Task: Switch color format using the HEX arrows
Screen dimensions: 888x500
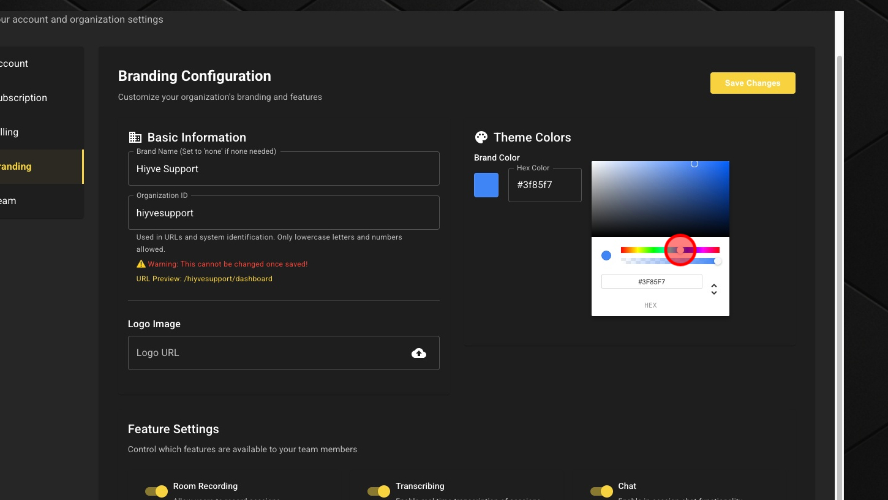Action: tap(713, 289)
